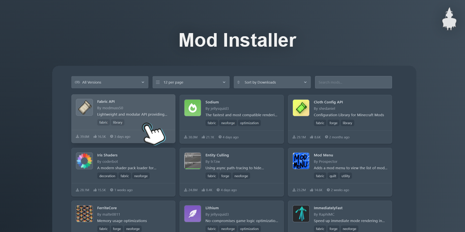Click the Fabric API mod icon
The width and height of the screenshot is (465, 232).
click(84, 107)
